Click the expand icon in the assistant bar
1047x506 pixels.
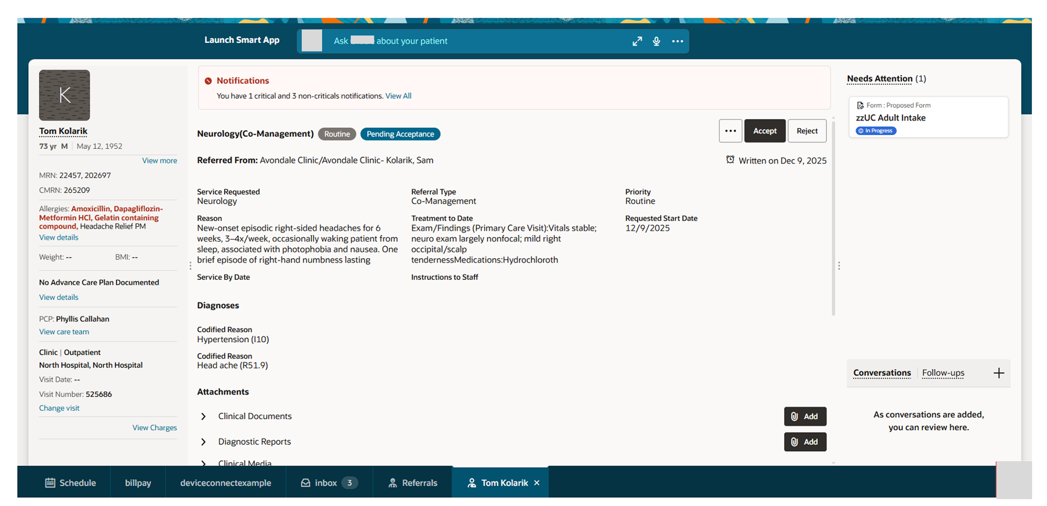pos(637,41)
